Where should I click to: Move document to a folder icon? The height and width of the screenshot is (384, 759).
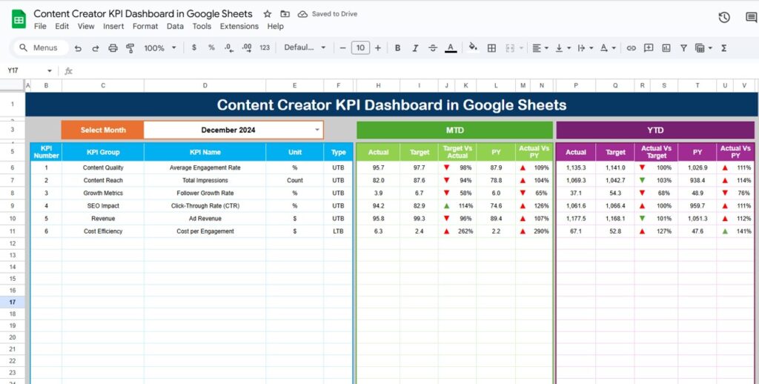[285, 14]
